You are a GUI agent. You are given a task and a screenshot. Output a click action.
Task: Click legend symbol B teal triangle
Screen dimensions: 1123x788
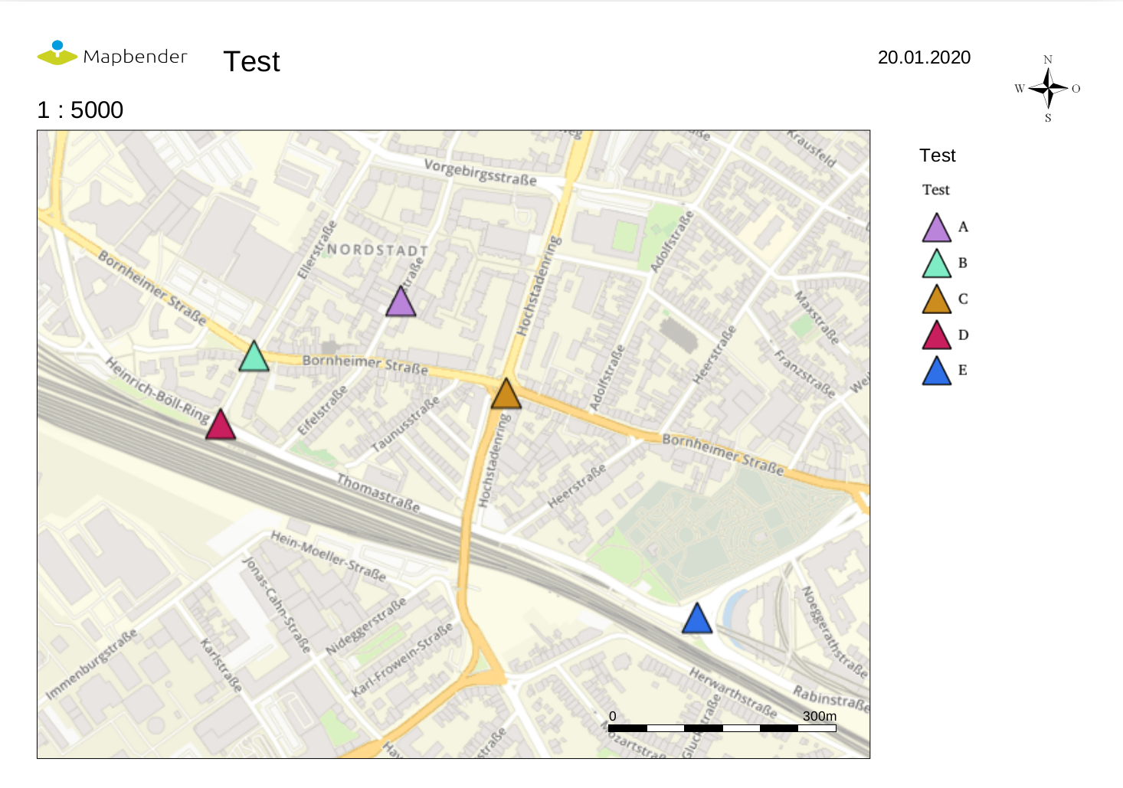click(936, 265)
